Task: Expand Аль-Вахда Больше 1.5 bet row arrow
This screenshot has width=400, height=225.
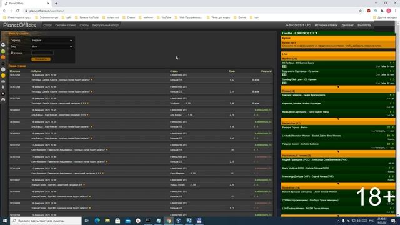Action: pos(92,126)
